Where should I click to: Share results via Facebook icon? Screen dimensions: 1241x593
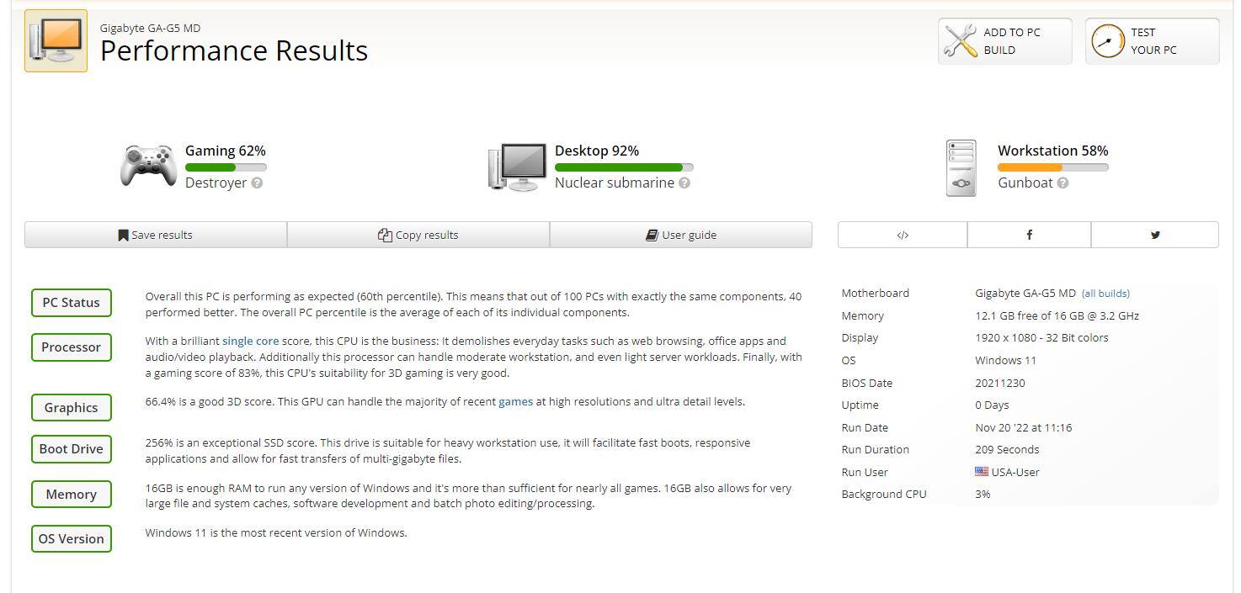[x=1029, y=236]
